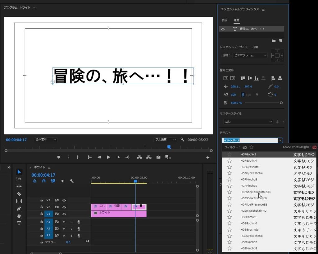Screen dimensions: 318x254
Task: Mute audio track A1
Action: point(64,222)
